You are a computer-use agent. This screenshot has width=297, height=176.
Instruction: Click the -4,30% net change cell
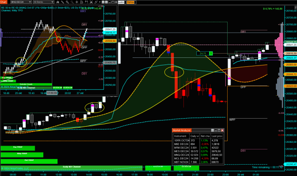click(x=205, y=158)
